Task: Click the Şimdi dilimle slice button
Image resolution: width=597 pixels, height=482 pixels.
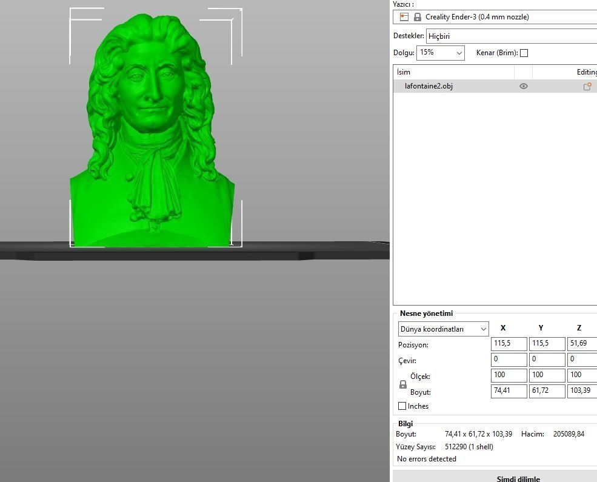Action: click(495, 477)
